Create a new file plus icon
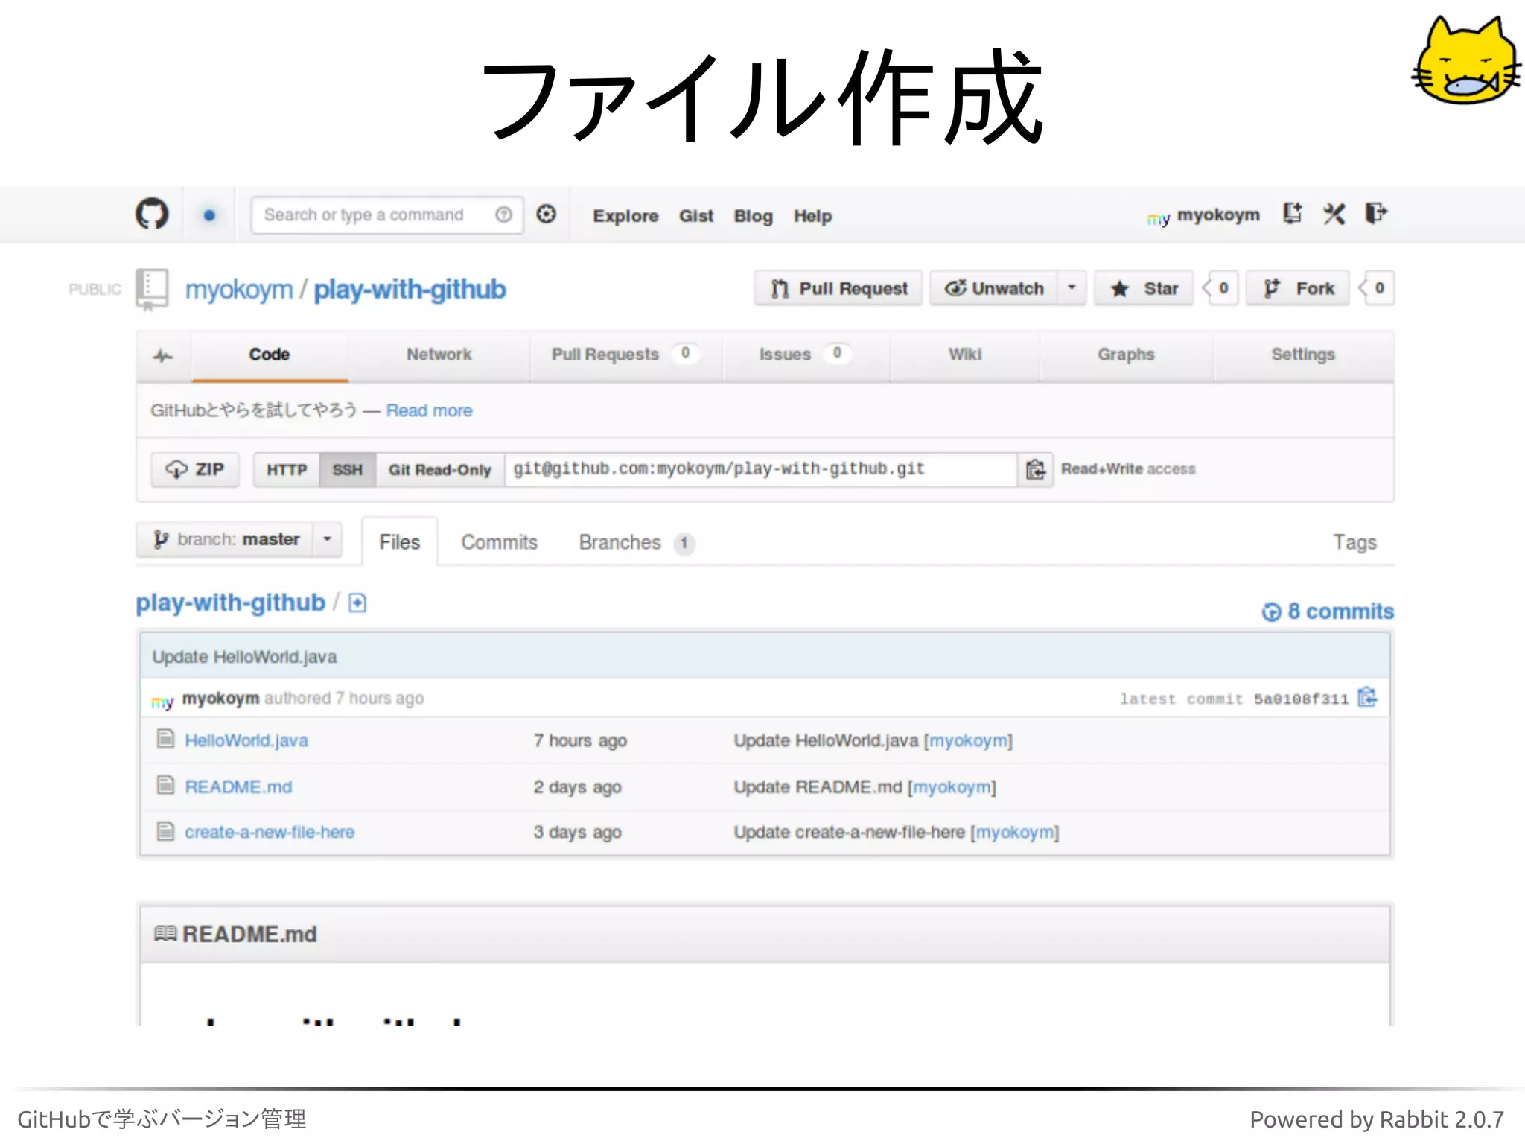Viewport: 1525px width, 1144px height. 357,603
